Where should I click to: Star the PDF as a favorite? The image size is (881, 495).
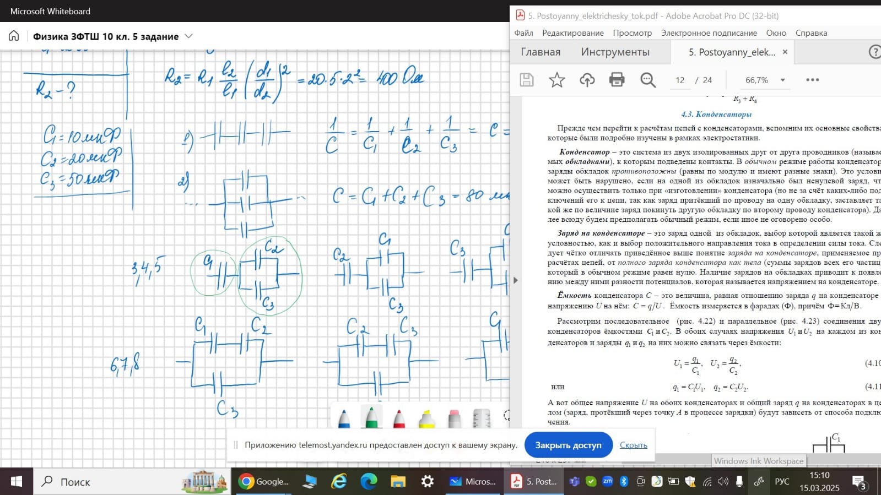pyautogui.click(x=556, y=80)
